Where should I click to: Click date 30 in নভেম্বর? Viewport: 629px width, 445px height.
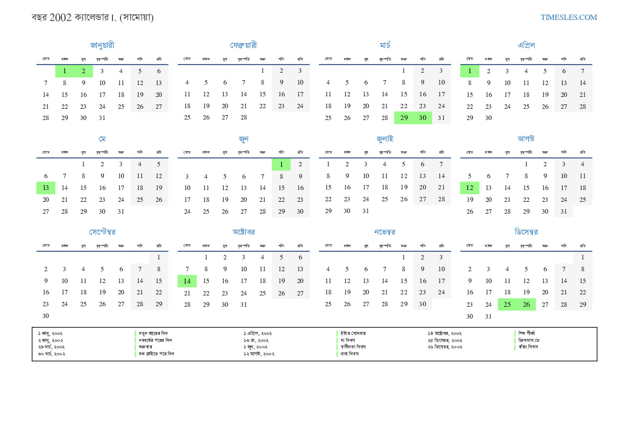pyautogui.click(x=422, y=304)
